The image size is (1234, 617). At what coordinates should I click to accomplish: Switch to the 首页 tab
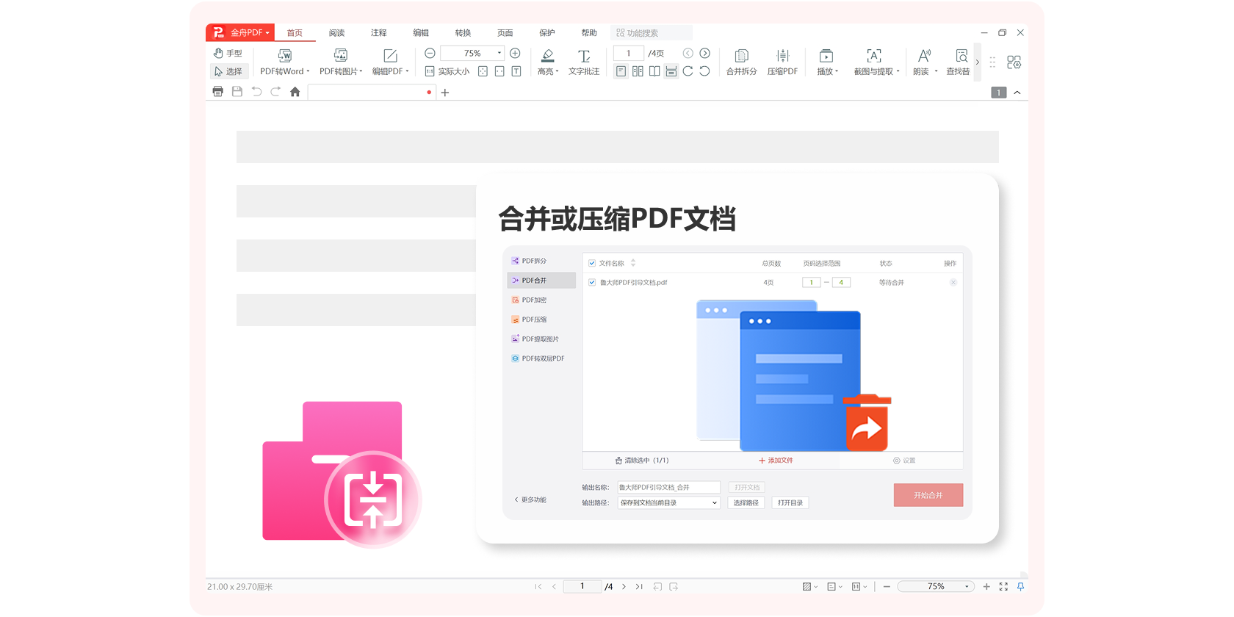click(295, 33)
